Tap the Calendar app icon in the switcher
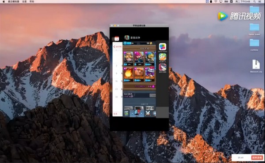The width and height of the screenshot is (265, 163). (117, 39)
